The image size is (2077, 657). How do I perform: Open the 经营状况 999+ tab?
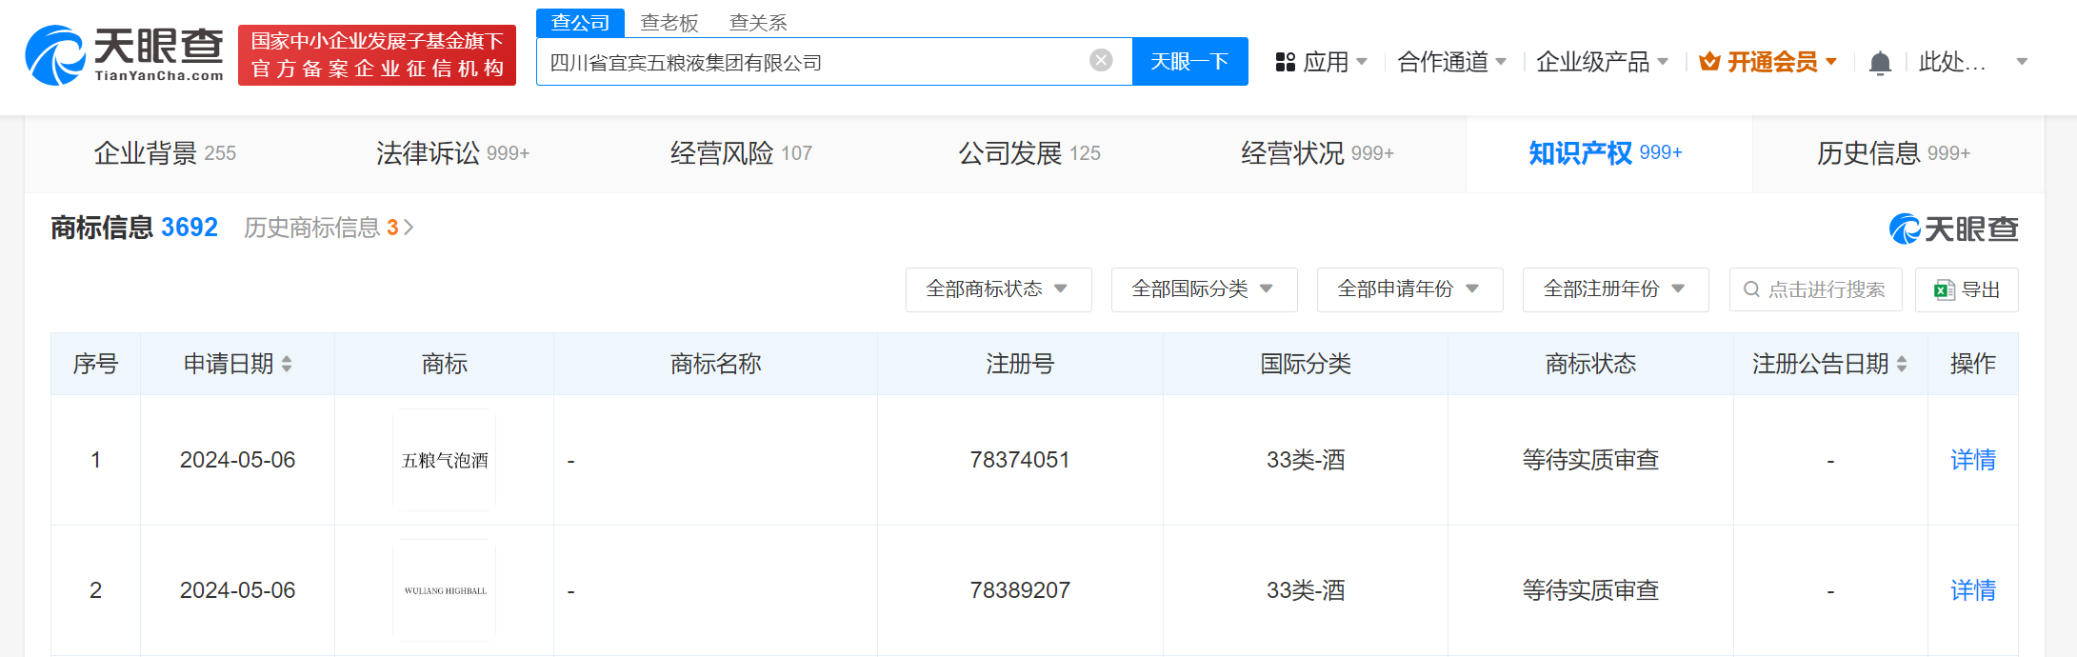[1317, 153]
